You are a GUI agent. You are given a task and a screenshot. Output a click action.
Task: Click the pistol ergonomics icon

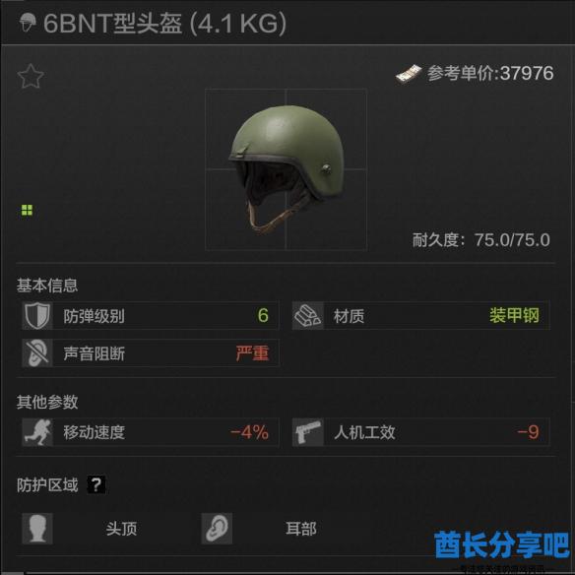tap(307, 432)
